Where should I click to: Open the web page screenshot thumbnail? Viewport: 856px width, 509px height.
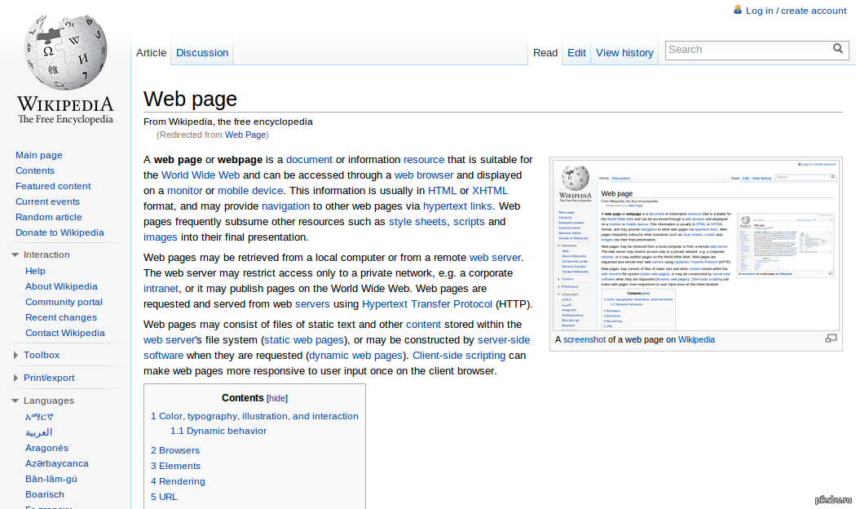(x=697, y=245)
